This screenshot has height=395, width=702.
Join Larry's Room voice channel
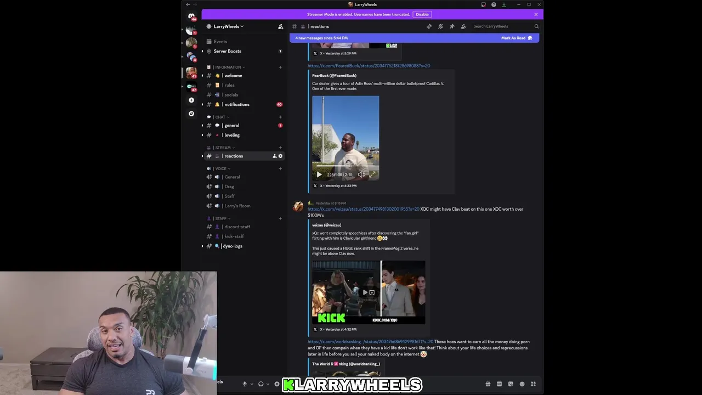(244, 206)
